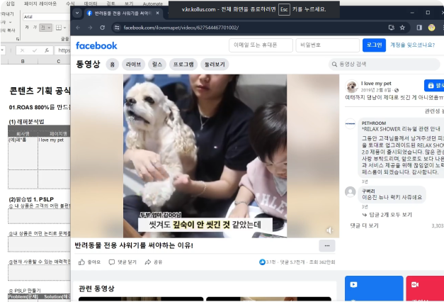Click the like reaction count 3.1천
The width and height of the screenshot is (444, 302).
(x=267, y=262)
